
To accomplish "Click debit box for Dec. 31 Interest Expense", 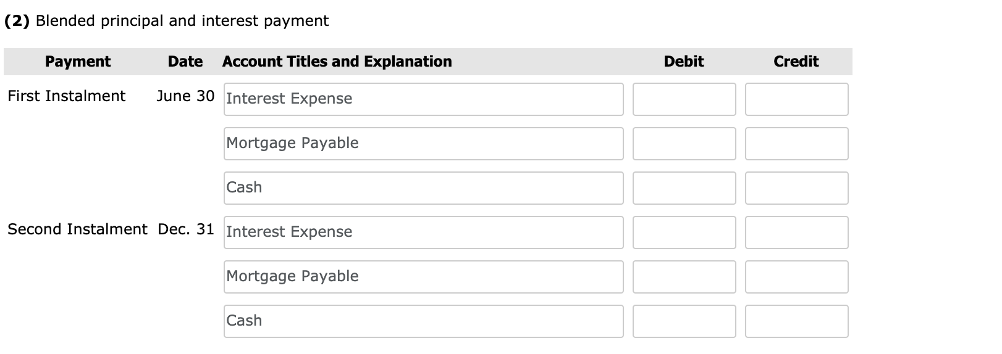I will [684, 233].
